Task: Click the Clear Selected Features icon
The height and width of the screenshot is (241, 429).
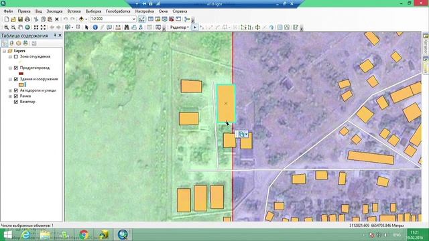Action: coord(78,27)
